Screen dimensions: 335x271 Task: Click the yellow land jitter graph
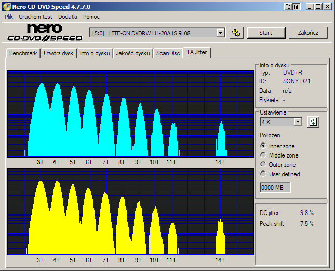click(131, 212)
